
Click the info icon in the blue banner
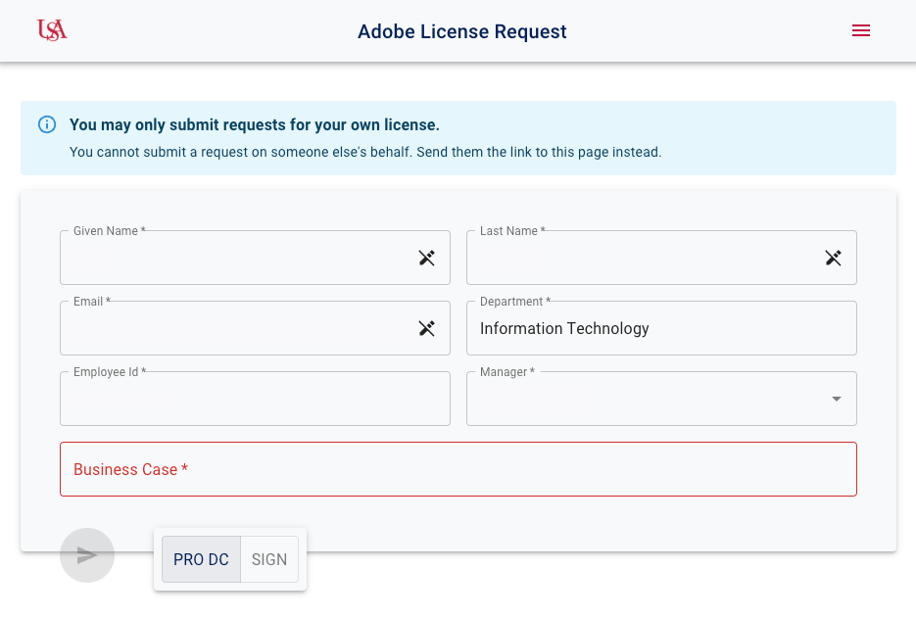click(47, 124)
